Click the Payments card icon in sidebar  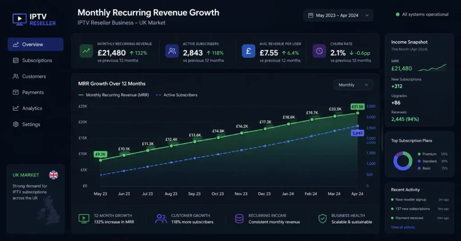click(16, 92)
